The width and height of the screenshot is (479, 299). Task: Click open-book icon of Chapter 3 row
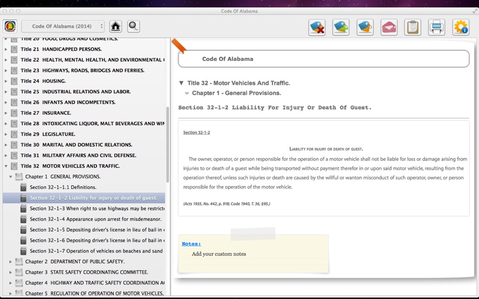coord(19,272)
